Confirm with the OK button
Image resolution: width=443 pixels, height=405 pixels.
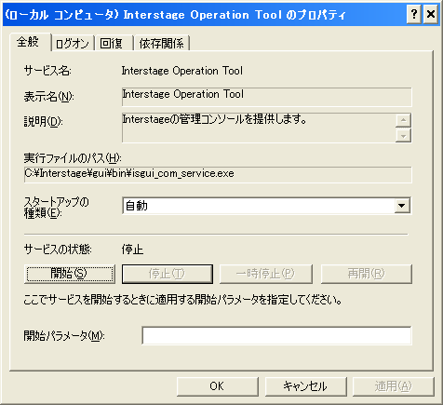click(x=218, y=386)
